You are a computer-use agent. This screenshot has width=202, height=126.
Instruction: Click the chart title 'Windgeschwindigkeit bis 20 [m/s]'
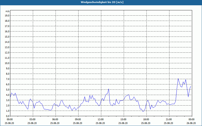coord(102,2)
